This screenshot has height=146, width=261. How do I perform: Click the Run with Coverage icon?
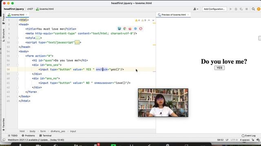coord(241,9)
